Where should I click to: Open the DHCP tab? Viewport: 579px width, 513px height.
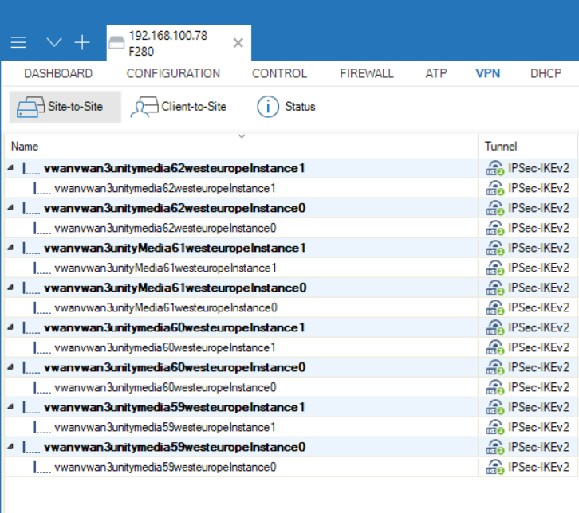pos(546,73)
